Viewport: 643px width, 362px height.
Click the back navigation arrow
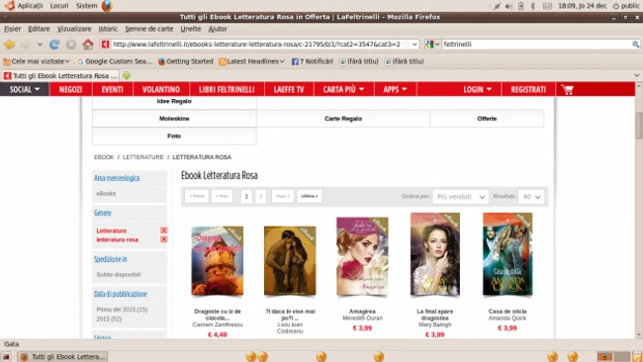[x=10, y=45]
